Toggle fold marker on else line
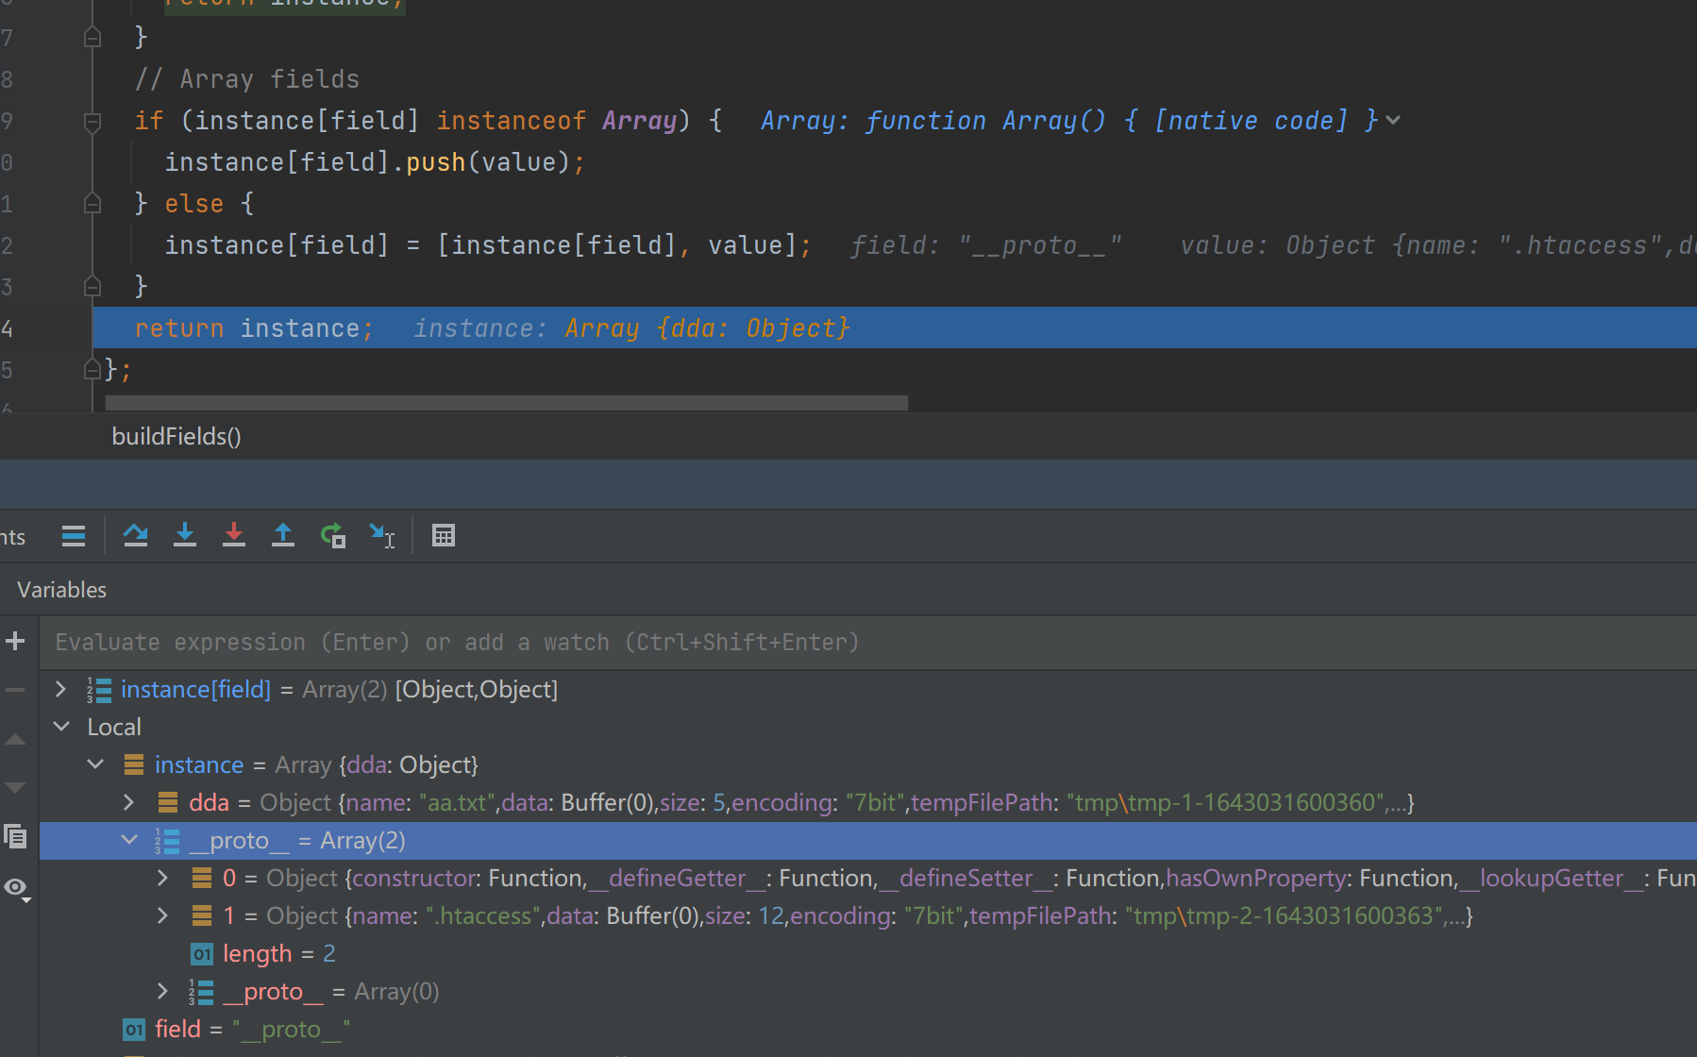This screenshot has height=1057, width=1697. click(92, 204)
